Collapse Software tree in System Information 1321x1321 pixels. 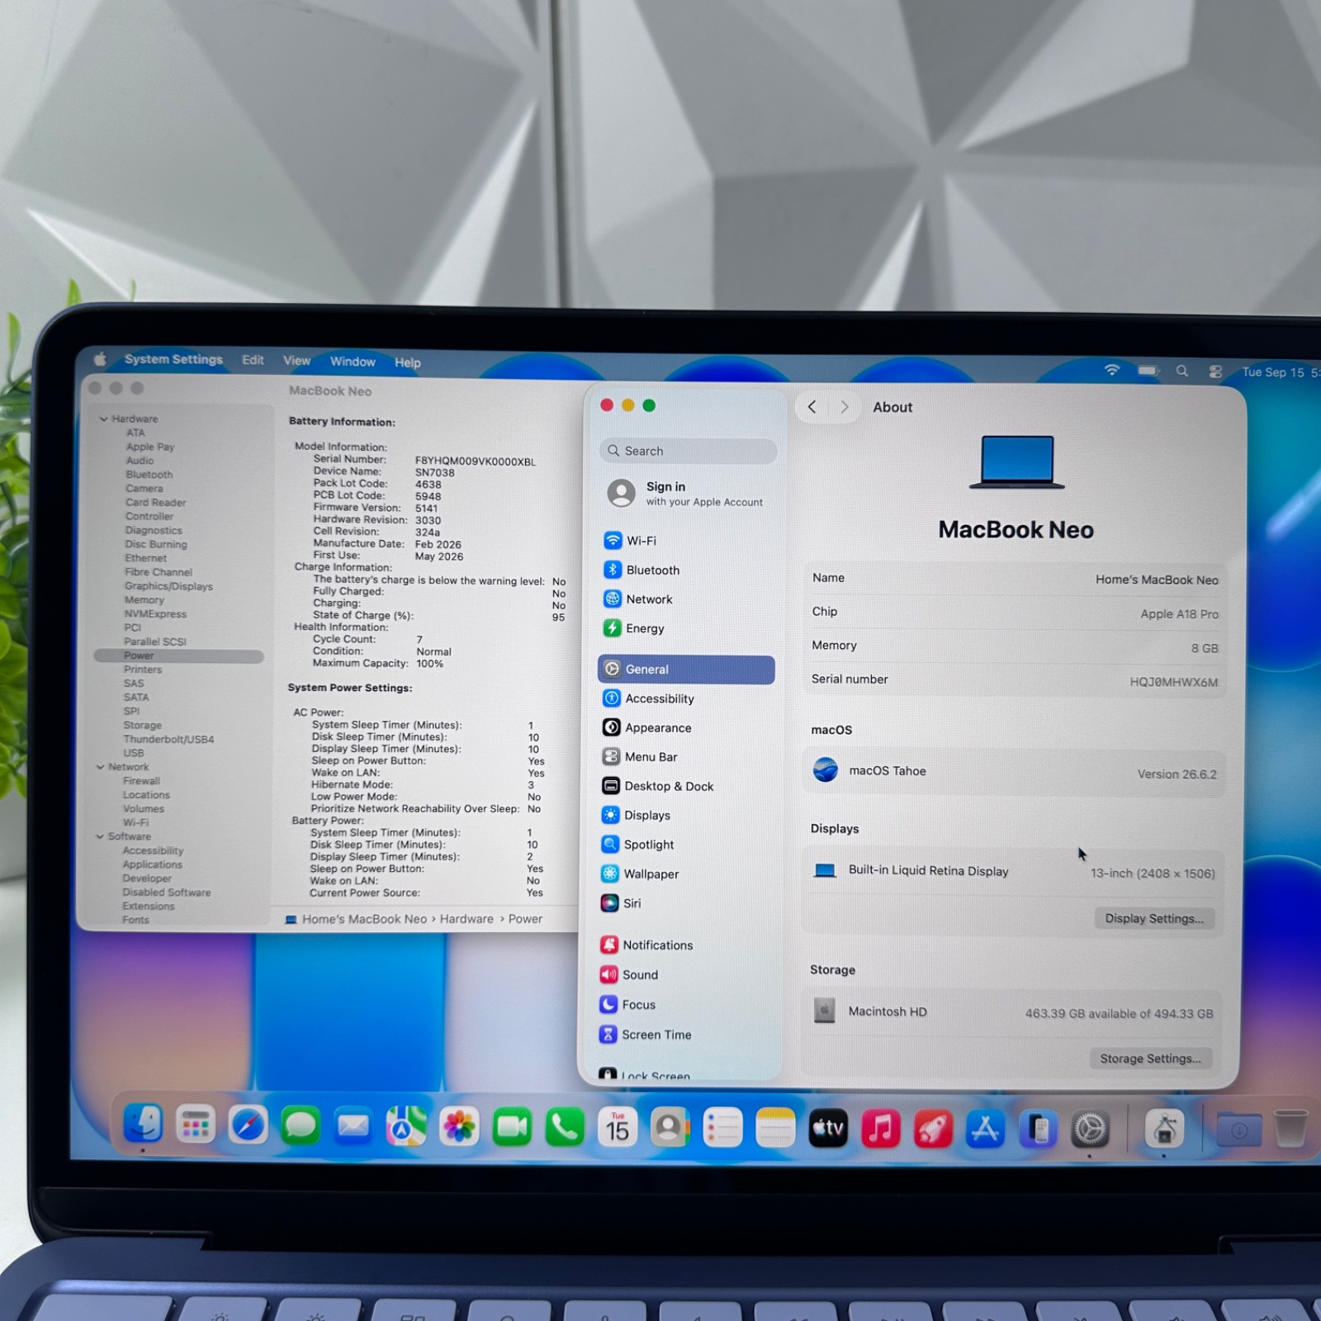click(100, 836)
